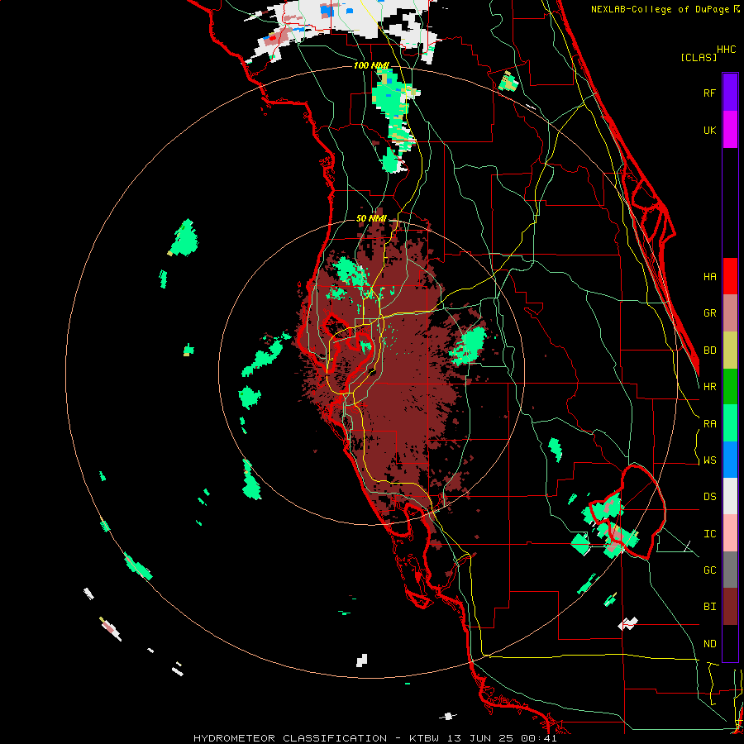Viewport: 744px width, 744px height.
Task: Click the GR legend color swatch
Action: click(x=730, y=313)
